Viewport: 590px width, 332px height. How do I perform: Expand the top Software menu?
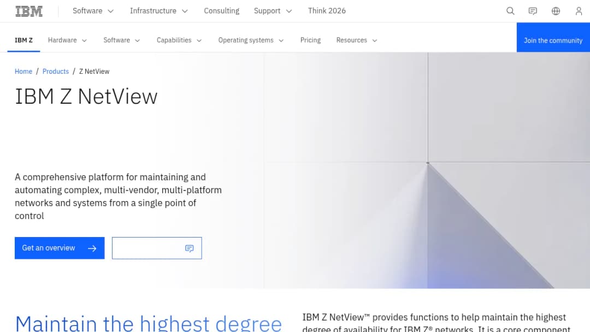[93, 11]
